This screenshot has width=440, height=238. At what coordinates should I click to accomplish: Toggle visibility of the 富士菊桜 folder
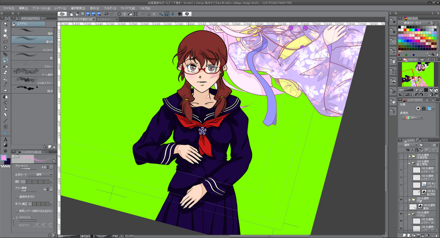click(x=401, y=163)
